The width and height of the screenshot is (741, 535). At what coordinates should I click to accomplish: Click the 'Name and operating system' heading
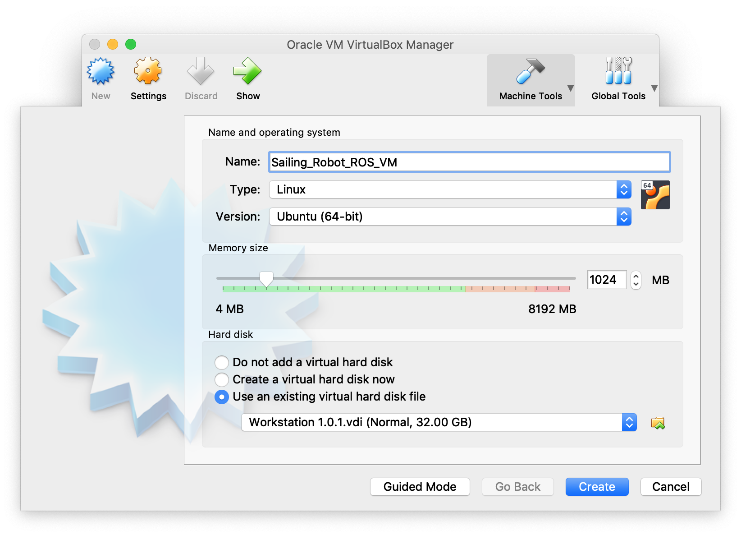pos(274,132)
